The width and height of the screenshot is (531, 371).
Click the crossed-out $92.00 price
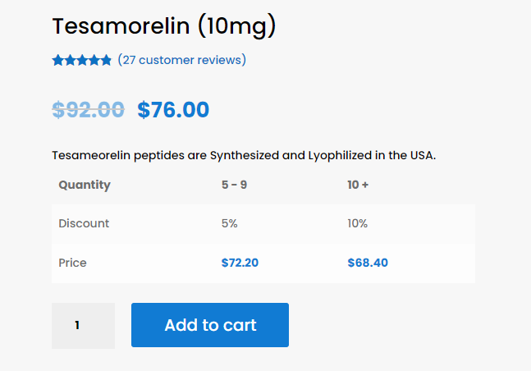point(88,110)
